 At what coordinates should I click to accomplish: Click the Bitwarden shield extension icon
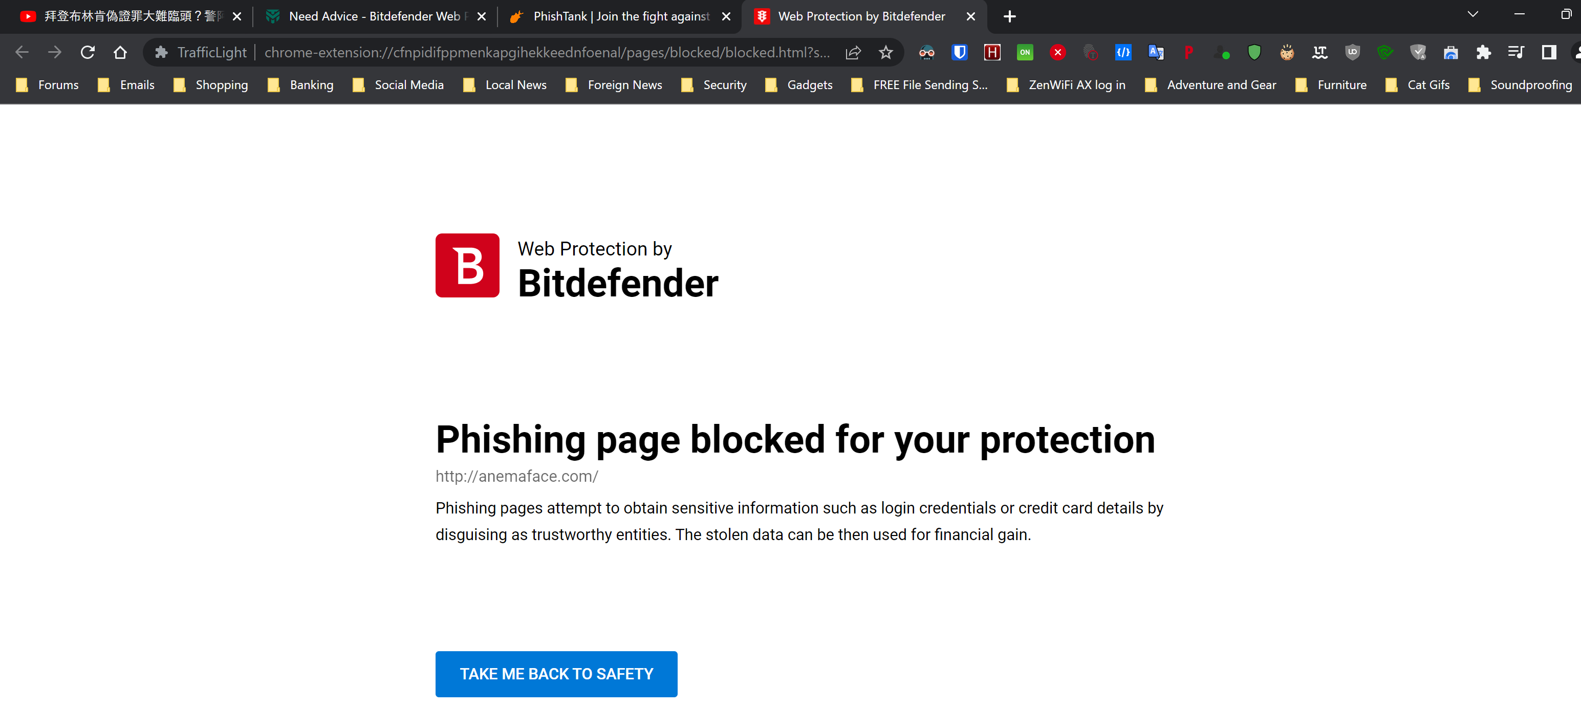959,52
